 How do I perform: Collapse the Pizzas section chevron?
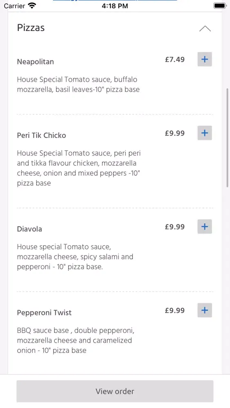(x=205, y=29)
